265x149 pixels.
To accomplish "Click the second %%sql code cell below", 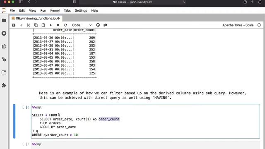I will [145, 145].
